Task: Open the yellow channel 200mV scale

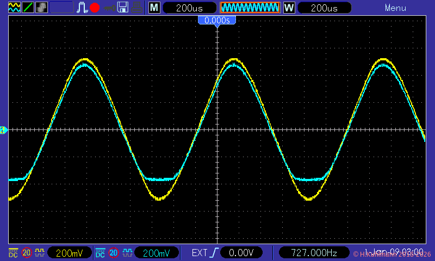Action: click(x=70, y=253)
